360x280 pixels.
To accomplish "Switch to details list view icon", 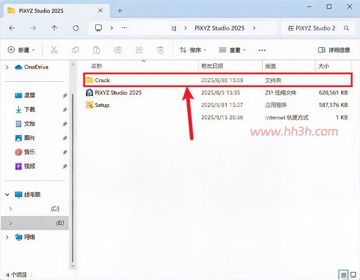I will point(344,275).
